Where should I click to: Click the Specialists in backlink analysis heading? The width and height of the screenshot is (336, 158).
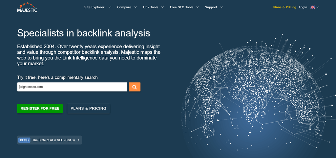(84, 33)
